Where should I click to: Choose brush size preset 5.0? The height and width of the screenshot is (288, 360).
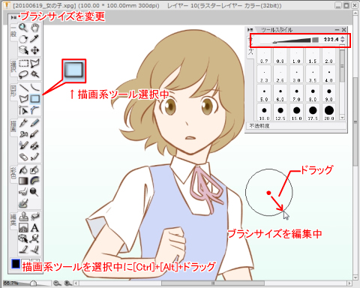pos(264,94)
